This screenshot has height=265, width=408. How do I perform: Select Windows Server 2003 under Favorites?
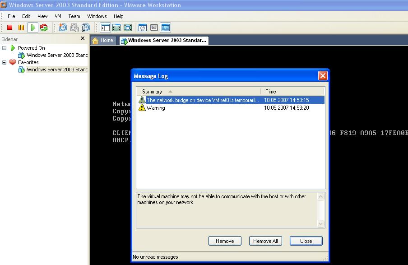[x=57, y=70]
